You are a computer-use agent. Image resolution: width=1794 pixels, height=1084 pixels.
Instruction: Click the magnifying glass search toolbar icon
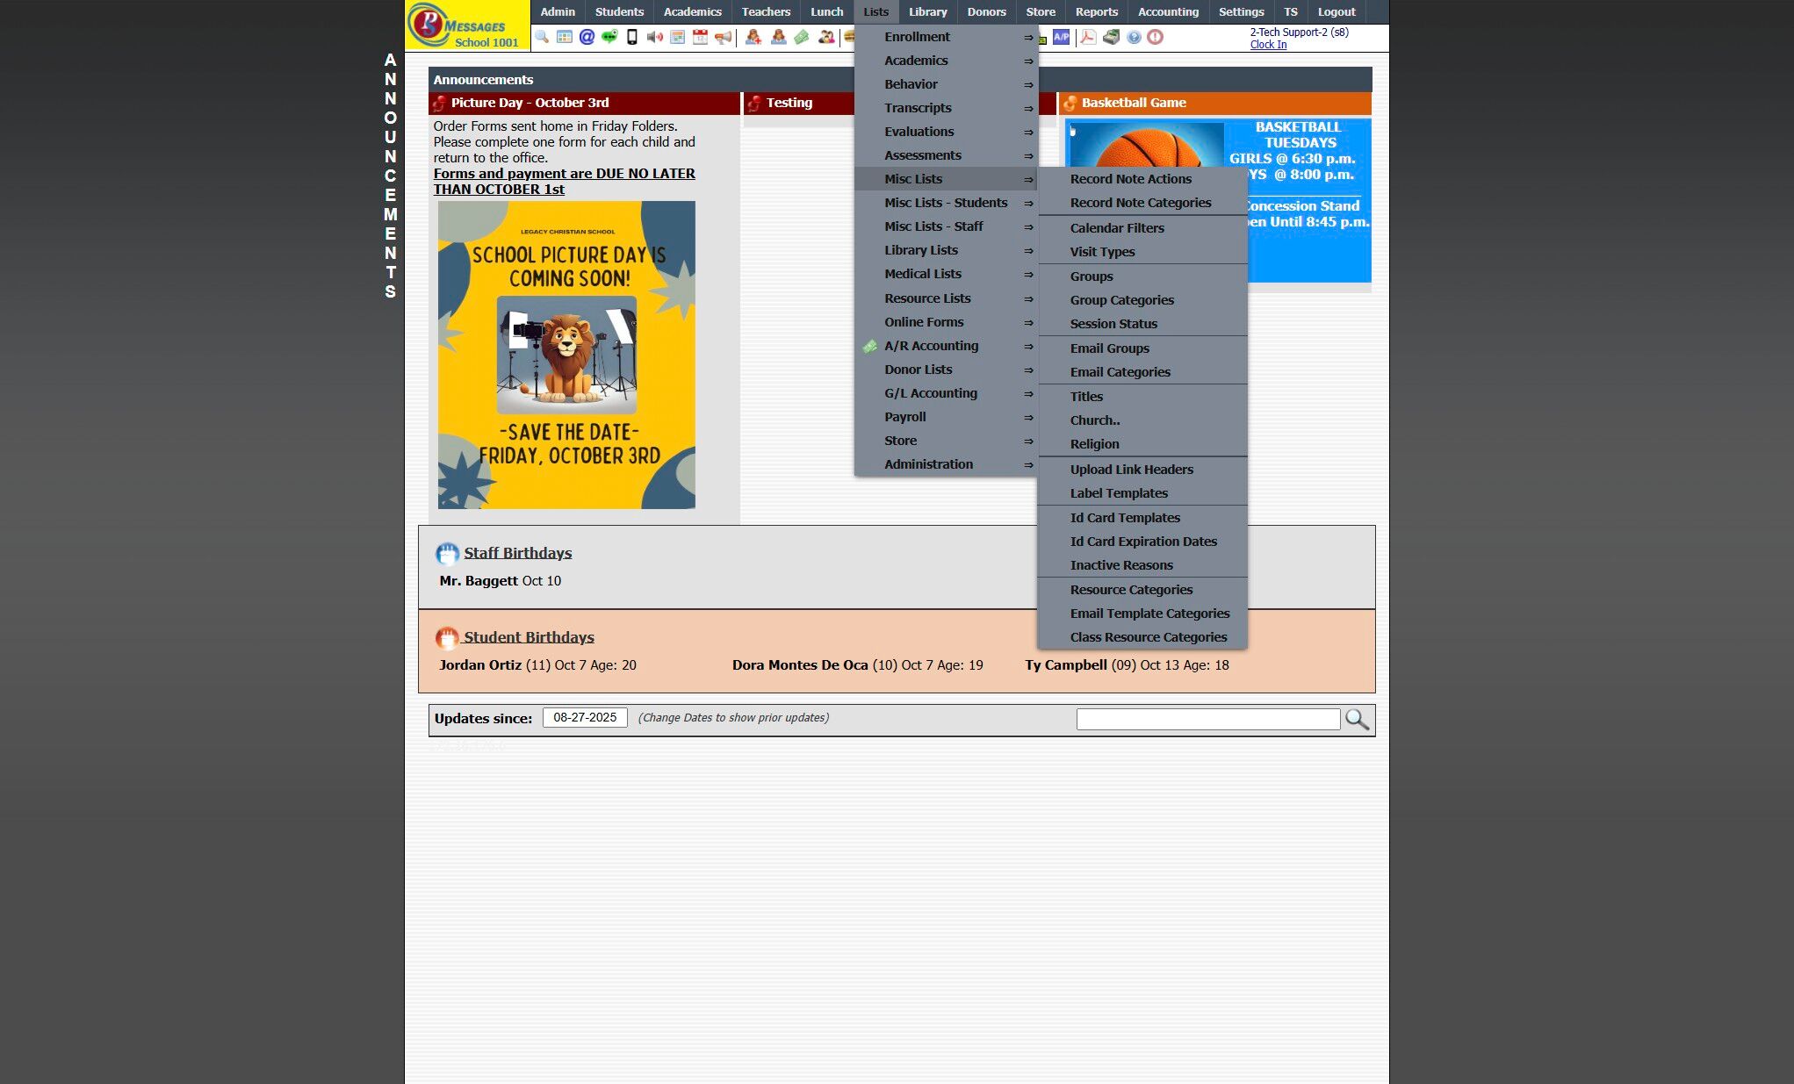point(542,37)
